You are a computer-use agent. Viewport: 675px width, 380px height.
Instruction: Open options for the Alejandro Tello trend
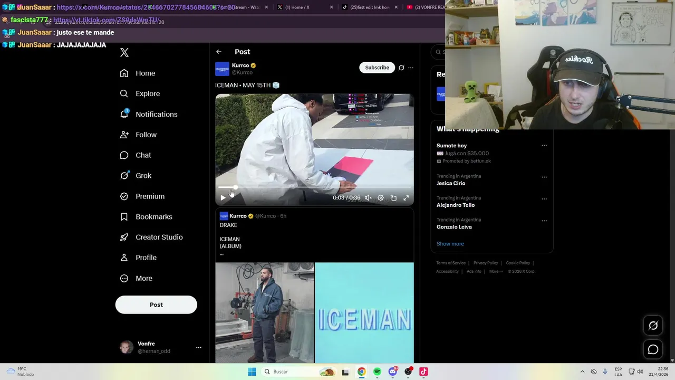[x=544, y=199]
